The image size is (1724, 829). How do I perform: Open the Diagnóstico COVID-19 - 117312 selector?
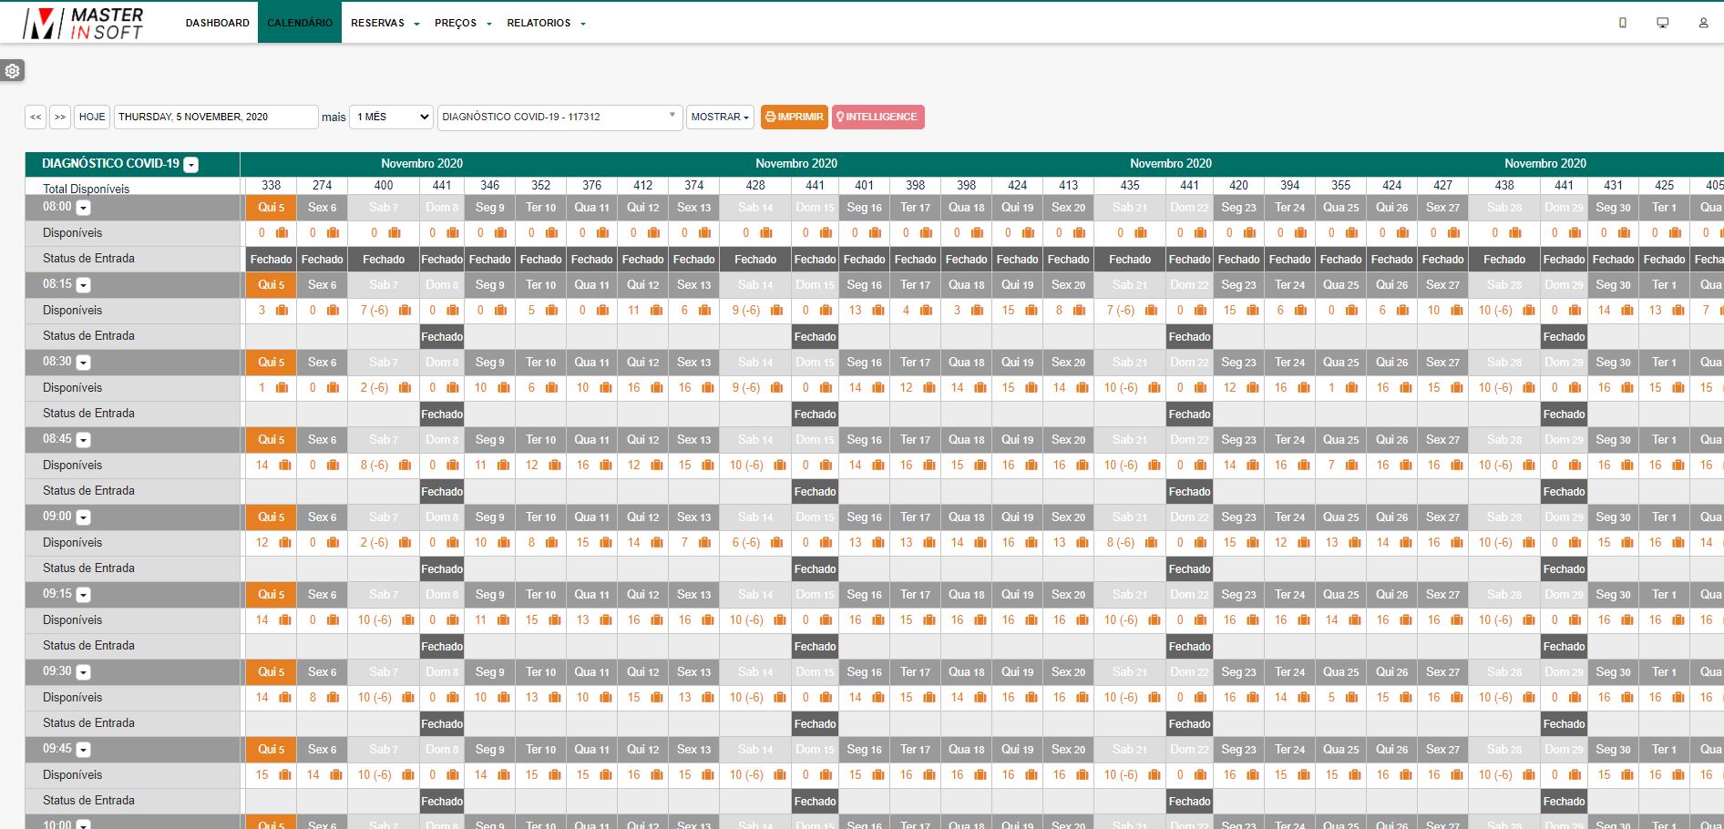click(x=559, y=117)
